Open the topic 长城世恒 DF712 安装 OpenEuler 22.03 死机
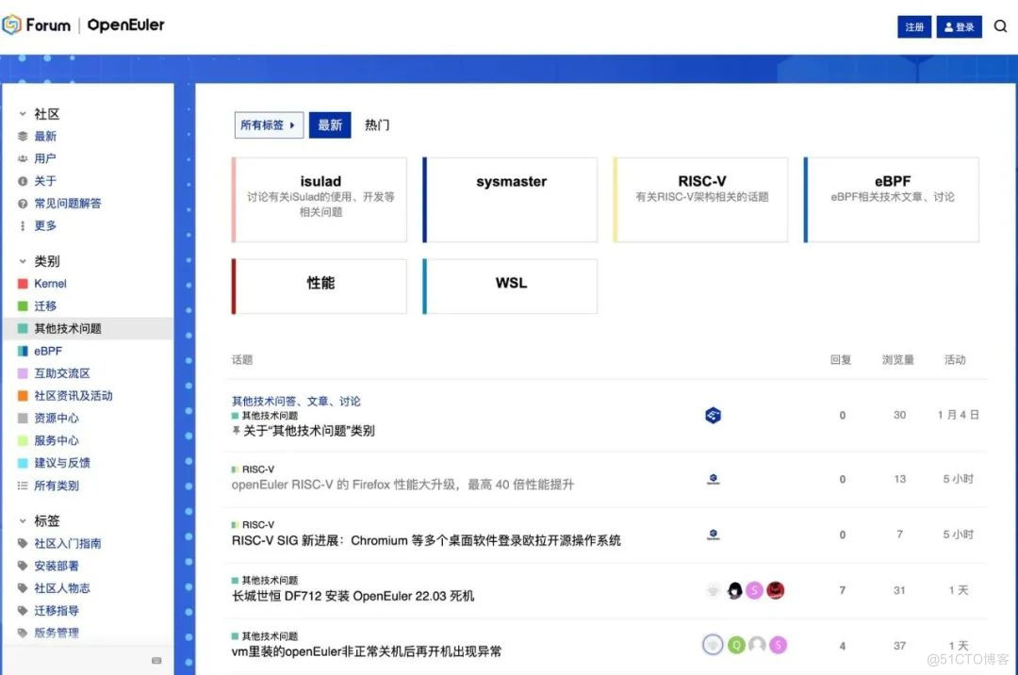This screenshot has width=1018, height=675. click(x=353, y=593)
